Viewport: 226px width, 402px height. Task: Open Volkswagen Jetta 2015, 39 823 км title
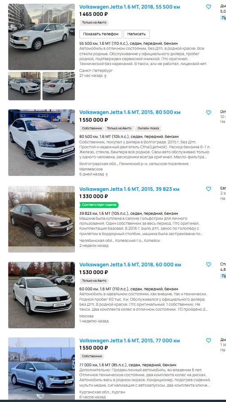point(129,189)
